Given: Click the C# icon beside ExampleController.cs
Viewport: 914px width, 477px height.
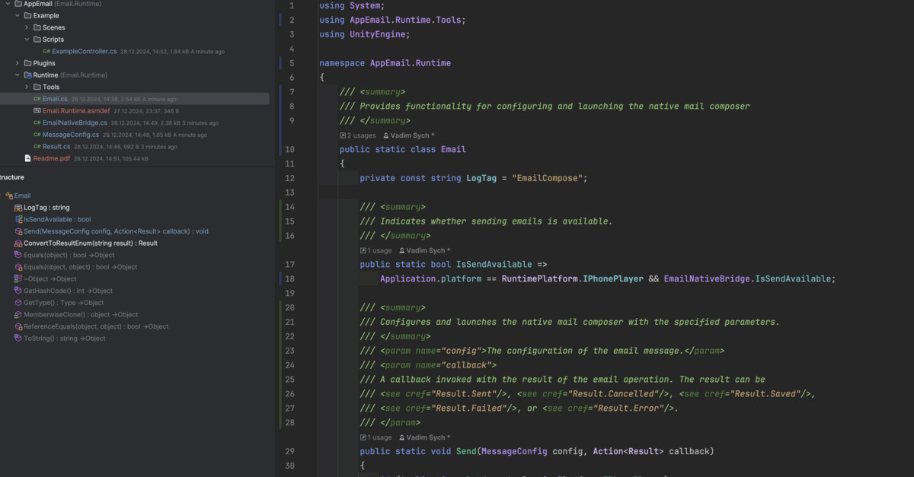Looking at the screenshot, I should (46, 52).
